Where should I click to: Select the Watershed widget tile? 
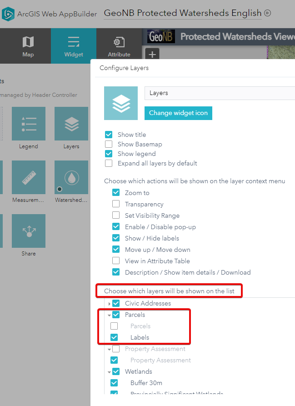coord(71,177)
